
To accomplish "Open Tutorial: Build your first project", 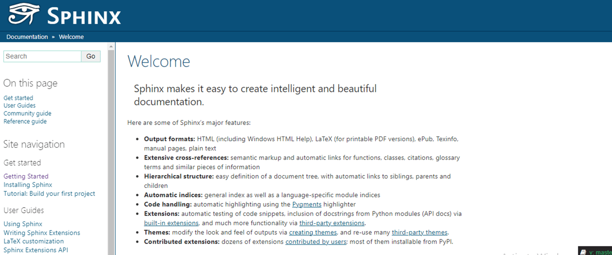I will [49, 194].
